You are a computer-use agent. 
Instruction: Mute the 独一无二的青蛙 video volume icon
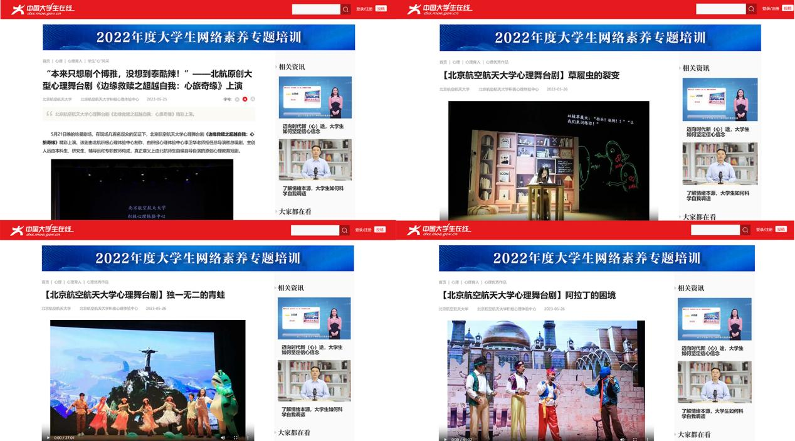click(x=223, y=437)
